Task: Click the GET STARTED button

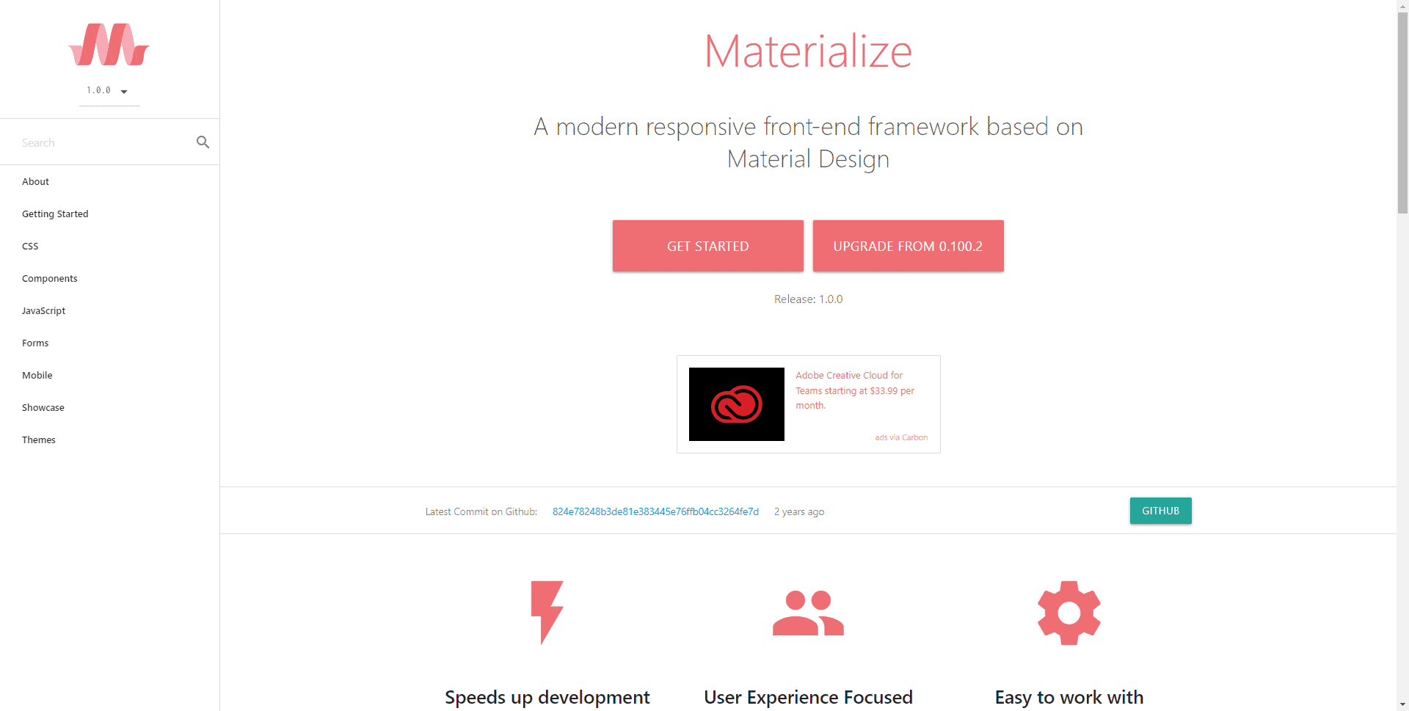Action: 708,246
